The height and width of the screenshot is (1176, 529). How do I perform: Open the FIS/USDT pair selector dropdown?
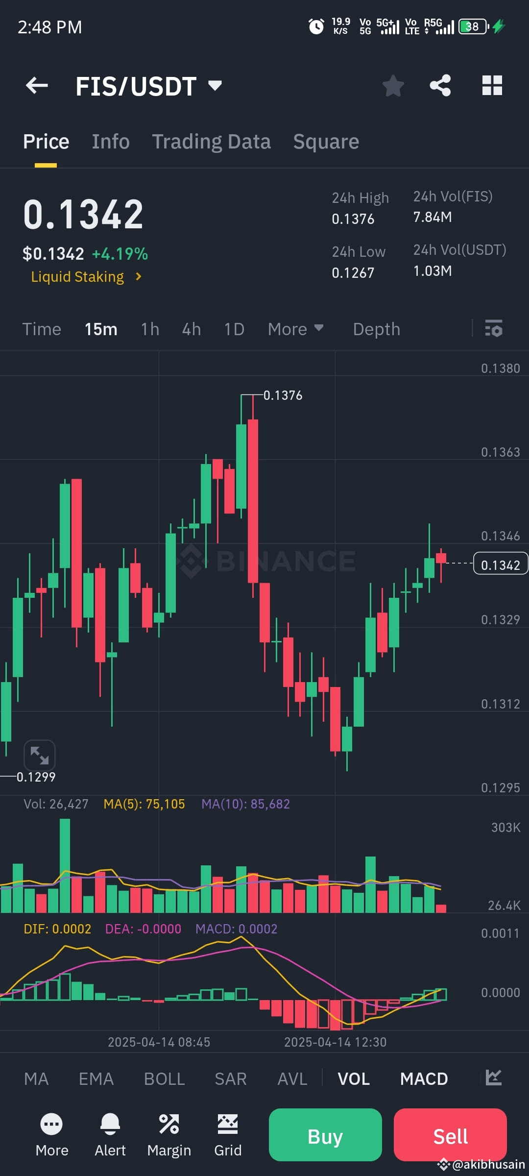[x=214, y=85]
